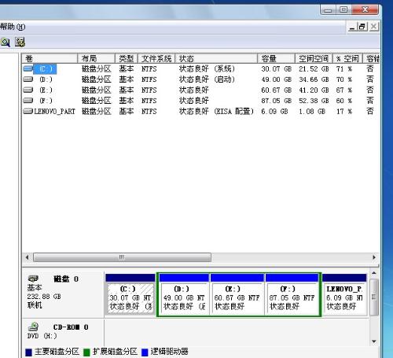Viewport: 393px width, 358px height.
Task: Select the E: logical drive block
Action: coord(237,295)
